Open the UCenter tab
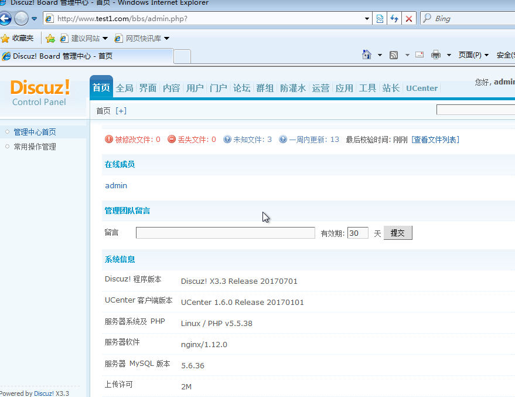 coord(422,88)
